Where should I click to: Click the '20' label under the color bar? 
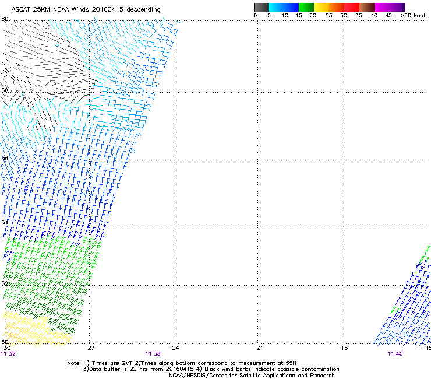313,16
